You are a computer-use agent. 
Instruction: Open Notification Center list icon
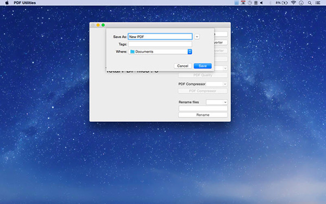318,3
